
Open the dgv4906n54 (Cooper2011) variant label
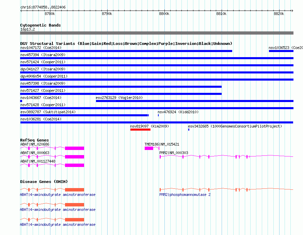44,76
